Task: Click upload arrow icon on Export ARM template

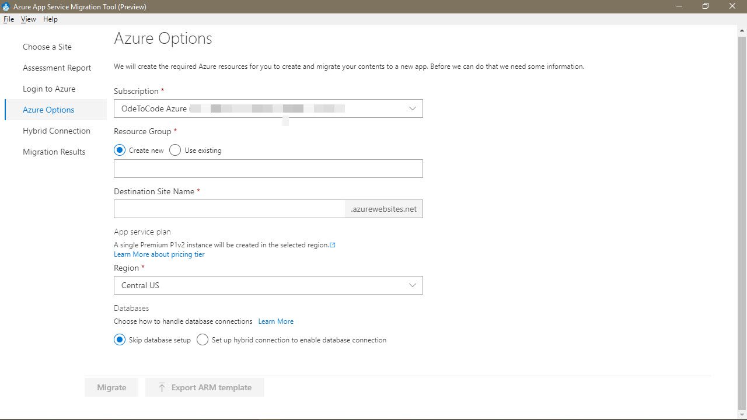Action: click(x=162, y=387)
